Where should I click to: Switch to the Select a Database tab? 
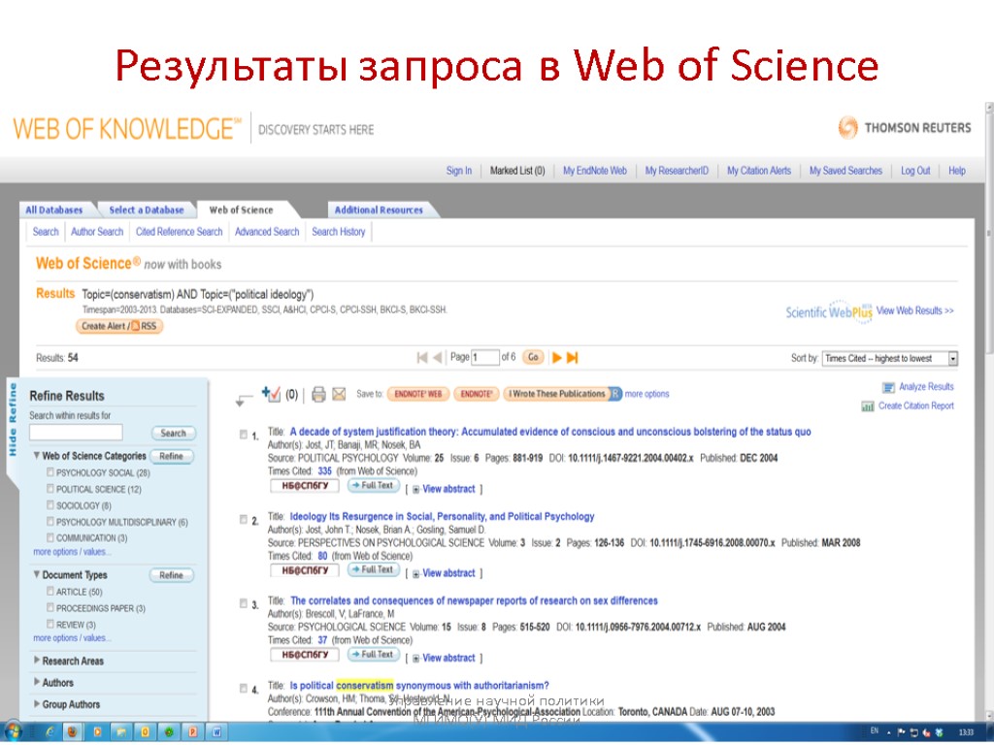coord(147,210)
